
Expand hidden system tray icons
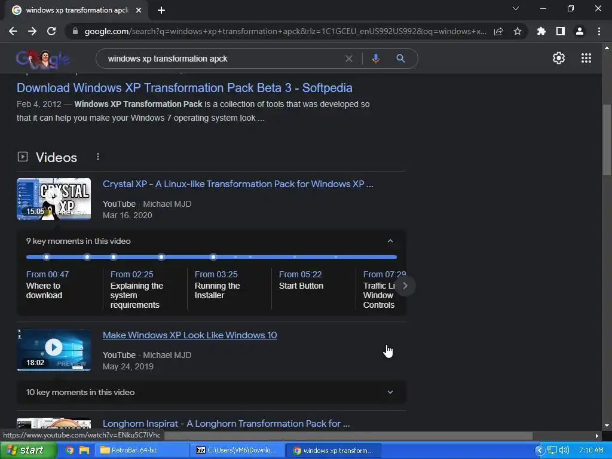point(540,451)
